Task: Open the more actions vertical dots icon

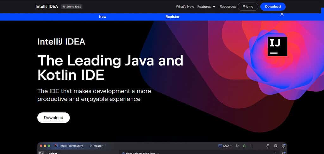Action: (251, 146)
